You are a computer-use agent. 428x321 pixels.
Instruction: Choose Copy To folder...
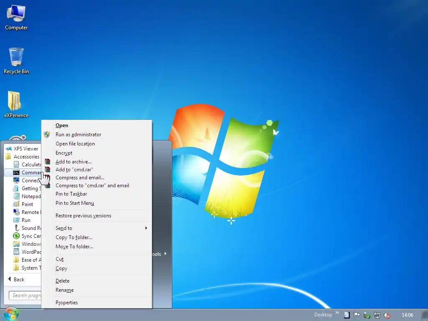(x=97, y=237)
